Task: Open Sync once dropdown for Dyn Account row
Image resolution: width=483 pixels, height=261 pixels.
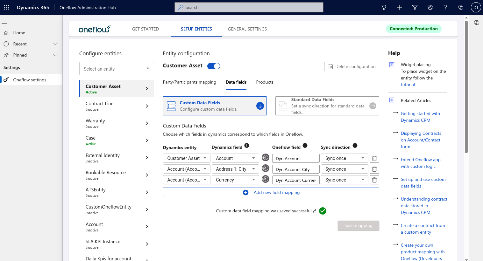Action: 344,158
